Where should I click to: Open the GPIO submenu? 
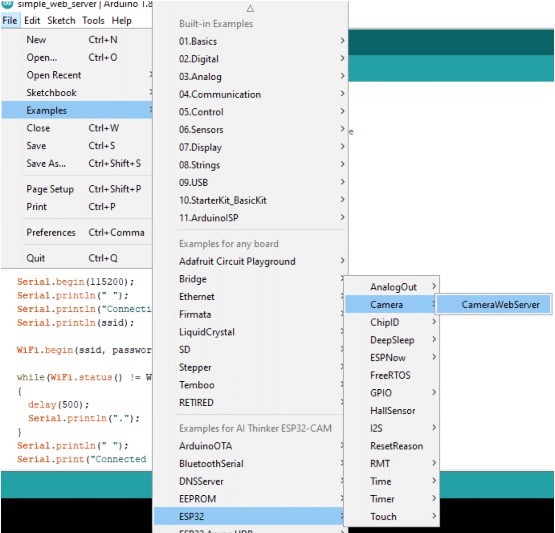(x=392, y=393)
